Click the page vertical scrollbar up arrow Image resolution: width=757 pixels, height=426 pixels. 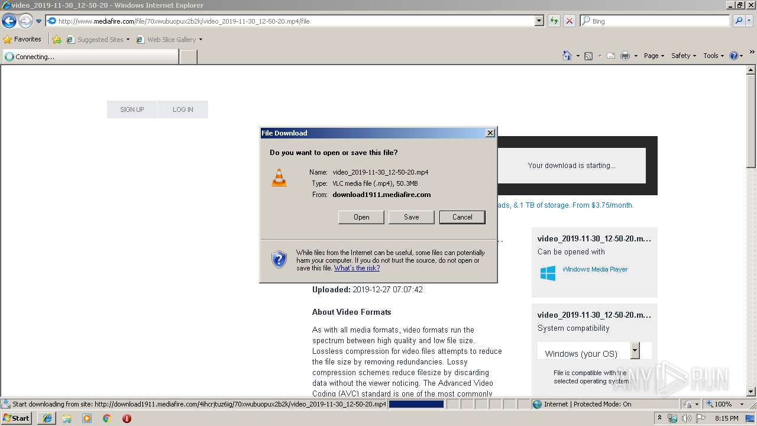point(751,70)
